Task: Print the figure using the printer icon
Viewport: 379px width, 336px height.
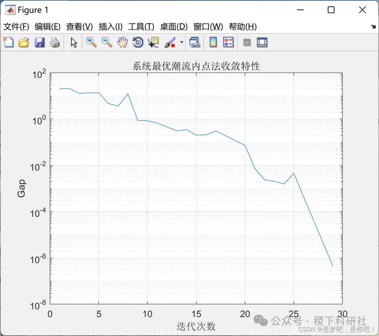Action: 55,43
